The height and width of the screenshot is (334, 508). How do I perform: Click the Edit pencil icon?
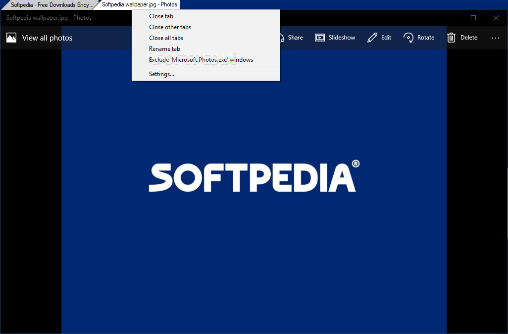[x=372, y=38]
